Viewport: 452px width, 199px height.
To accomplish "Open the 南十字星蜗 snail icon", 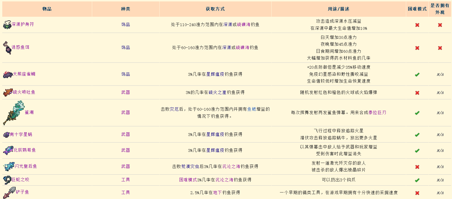I will 6,135.
